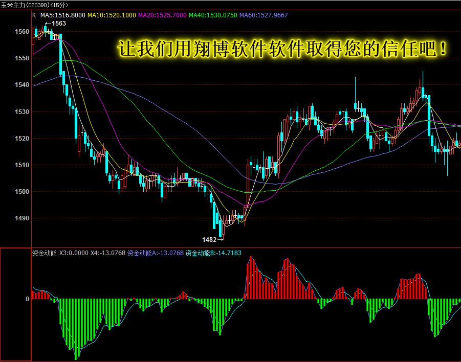Screen dimensions: 461x362
Task: Click the 1490 price axis label
Action: (22, 218)
